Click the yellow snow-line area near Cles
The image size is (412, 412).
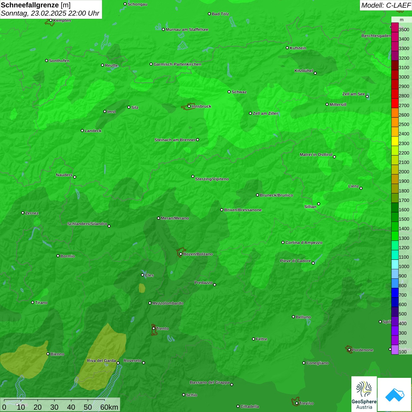click(x=142, y=288)
